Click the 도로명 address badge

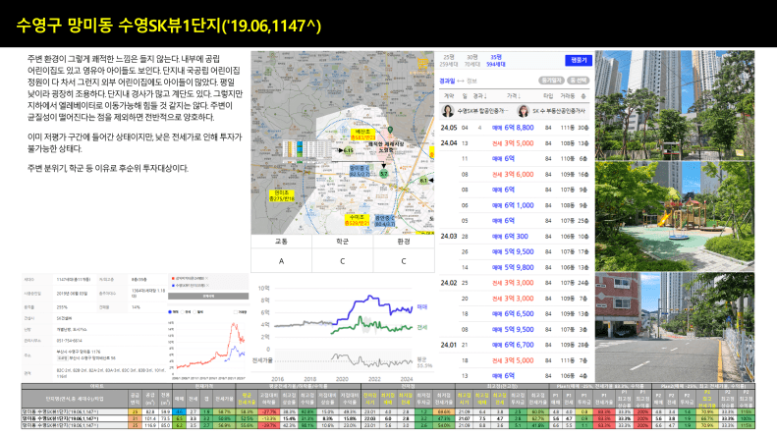tap(62, 357)
